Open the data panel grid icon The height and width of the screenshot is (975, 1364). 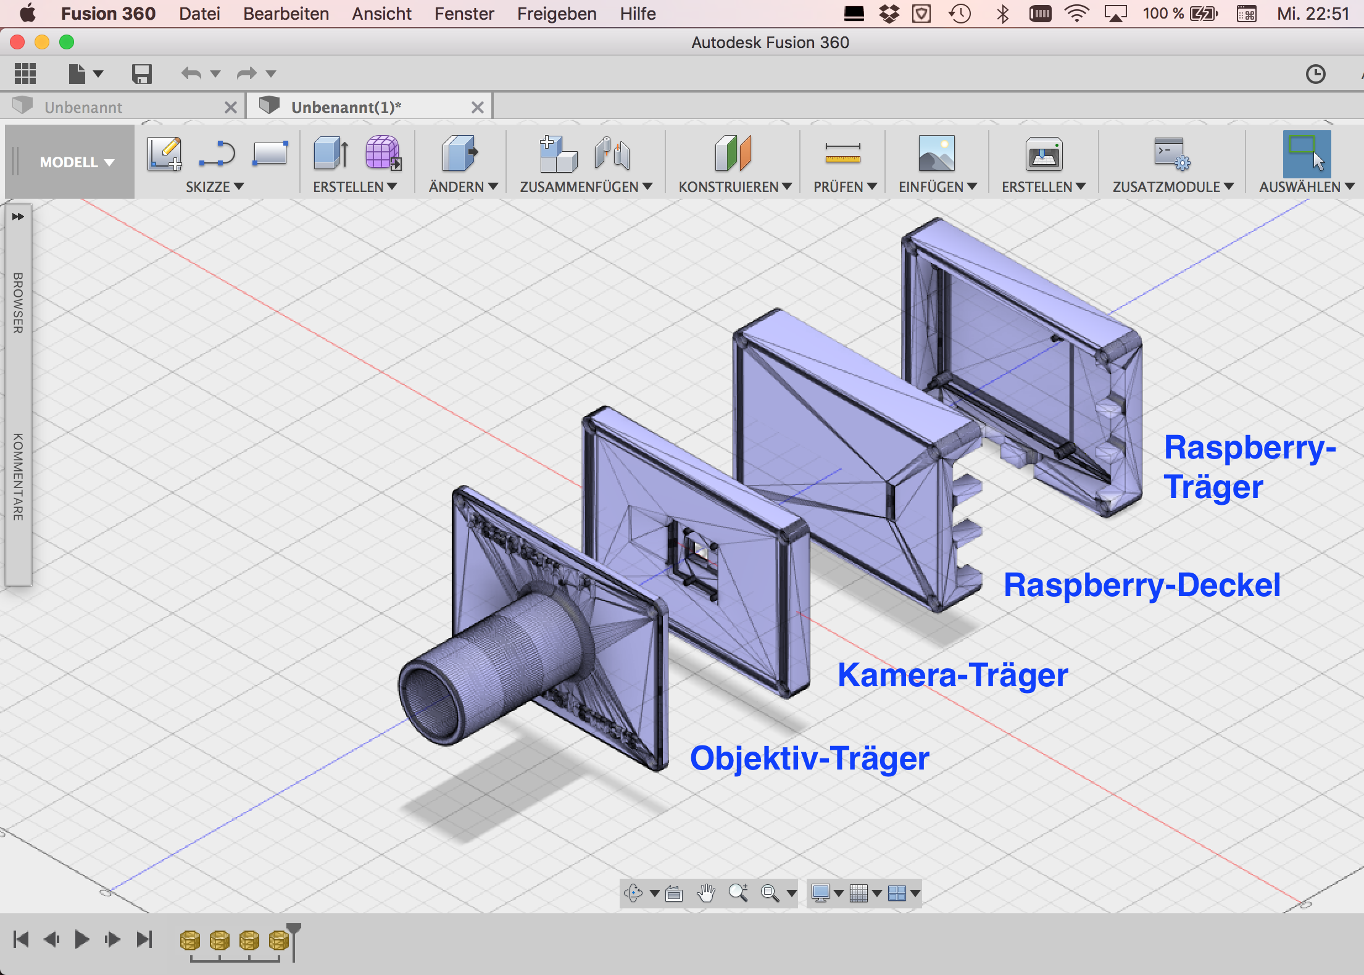[25, 74]
